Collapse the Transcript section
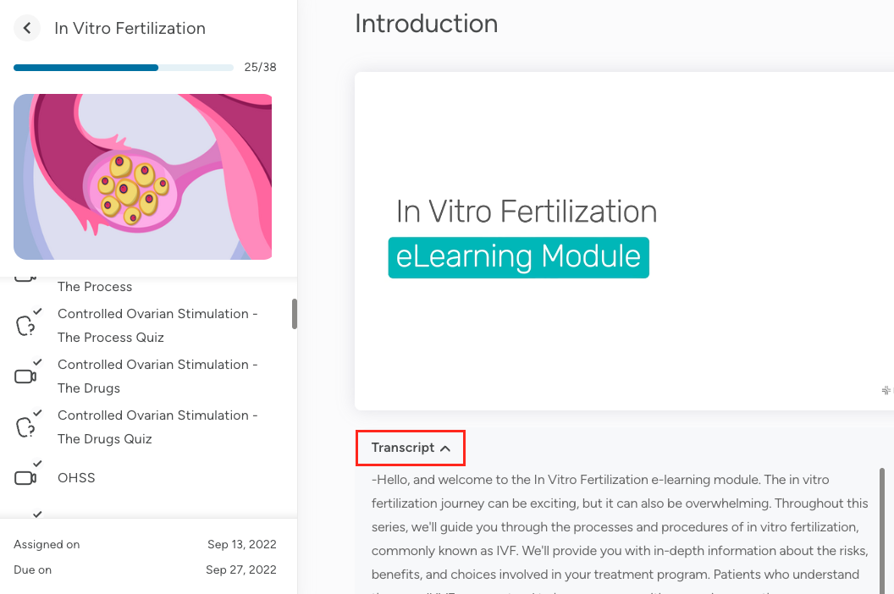This screenshot has height=594, width=894. [411, 448]
